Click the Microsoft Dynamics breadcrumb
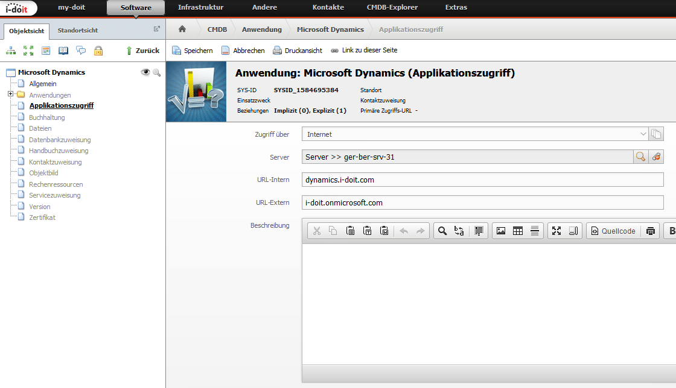The width and height of the screenshot is (676, 388). point(330,30)
